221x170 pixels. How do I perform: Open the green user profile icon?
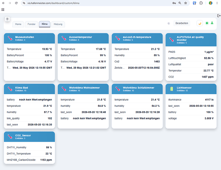(212, 23)
